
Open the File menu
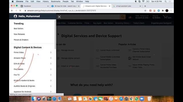(x=27, y=1)
